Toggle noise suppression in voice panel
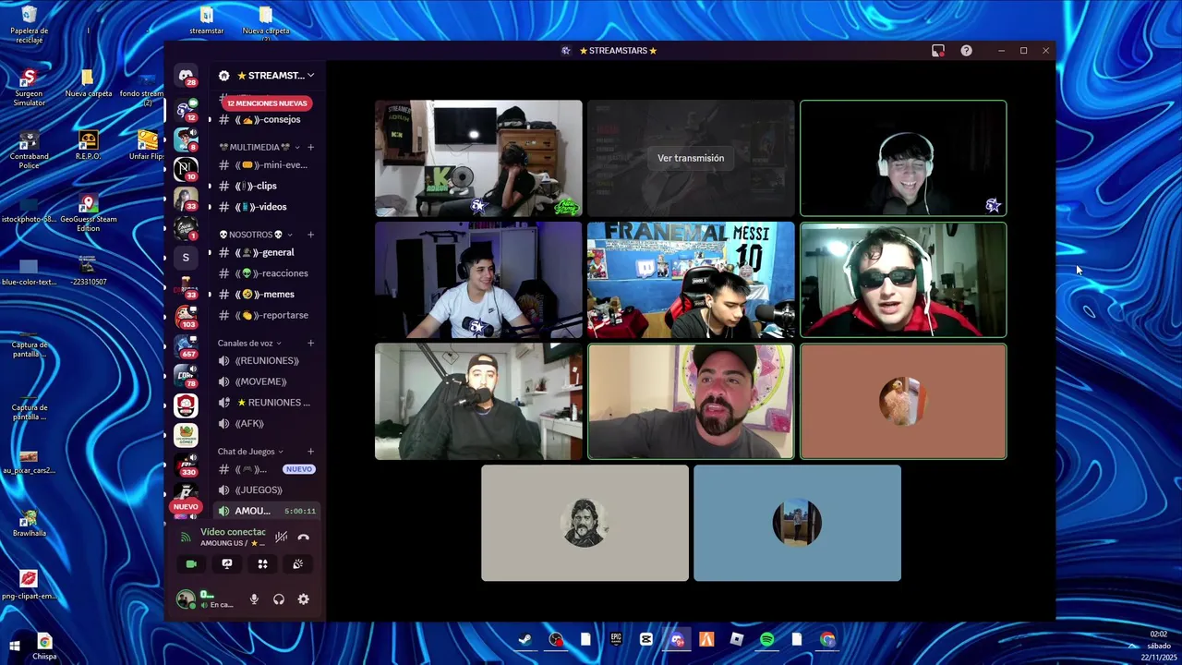Image resolution: width=1182 pixels, height=665 pixels. point(281,537)
